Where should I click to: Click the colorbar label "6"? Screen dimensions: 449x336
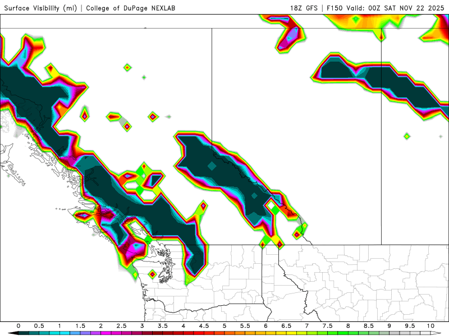coord(265,326)
